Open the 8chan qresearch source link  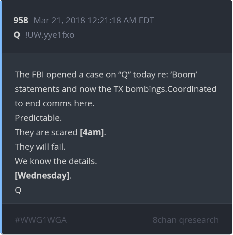tap(185, 220)
